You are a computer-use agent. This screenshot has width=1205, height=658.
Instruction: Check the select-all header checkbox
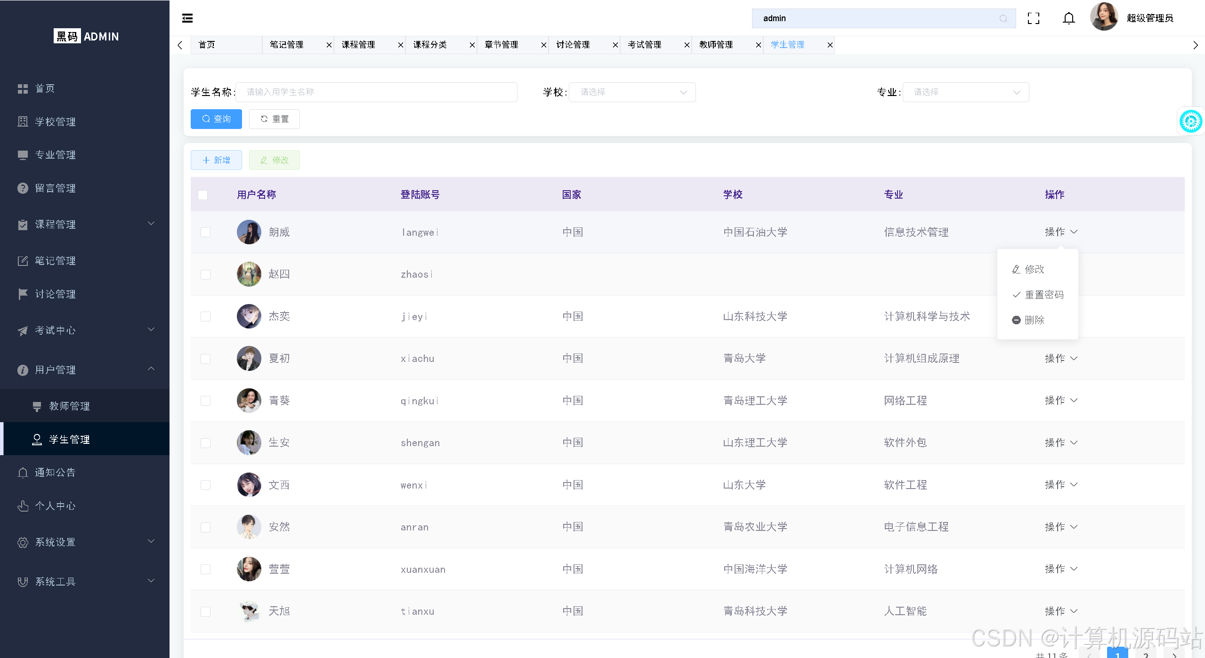pyautogui.click(x=203, y=195)
